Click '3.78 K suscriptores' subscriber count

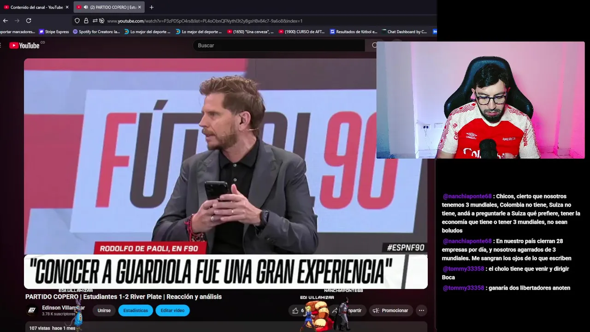[x=59, y=314]
